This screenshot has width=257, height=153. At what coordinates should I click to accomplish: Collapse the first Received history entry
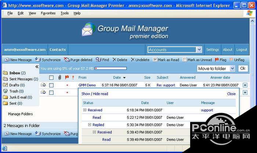coord(85,110)
